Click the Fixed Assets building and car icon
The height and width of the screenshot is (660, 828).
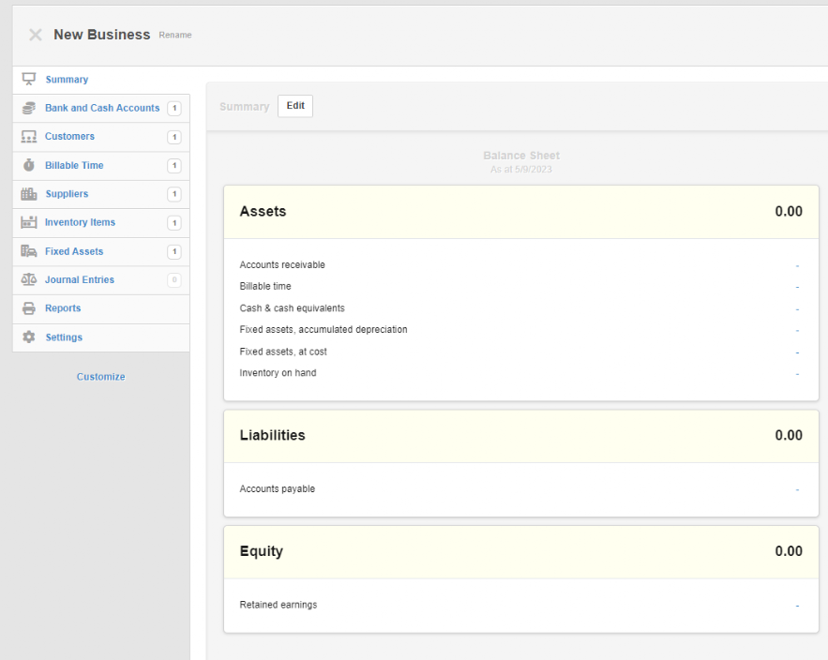pos(28,251)
